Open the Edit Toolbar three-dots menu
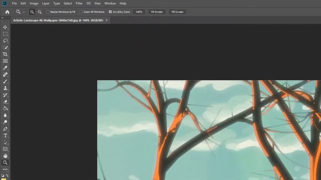The height and width of the screenshot is (180, 321). click(5, 169)
